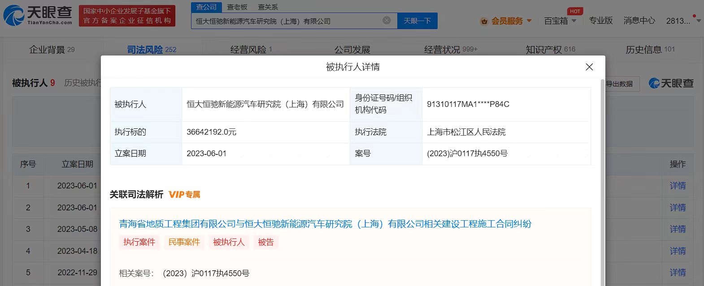Open 详情 for row 2
The height and width of the screenshot is (286, 704).
(x=678, y=208)
